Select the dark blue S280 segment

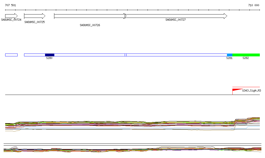click(x=49, y=55)
